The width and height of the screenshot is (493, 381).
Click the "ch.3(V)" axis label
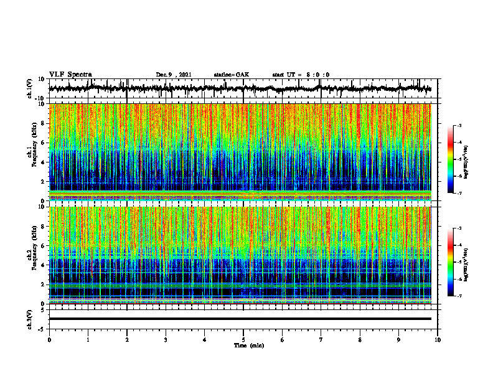(30, 319)
